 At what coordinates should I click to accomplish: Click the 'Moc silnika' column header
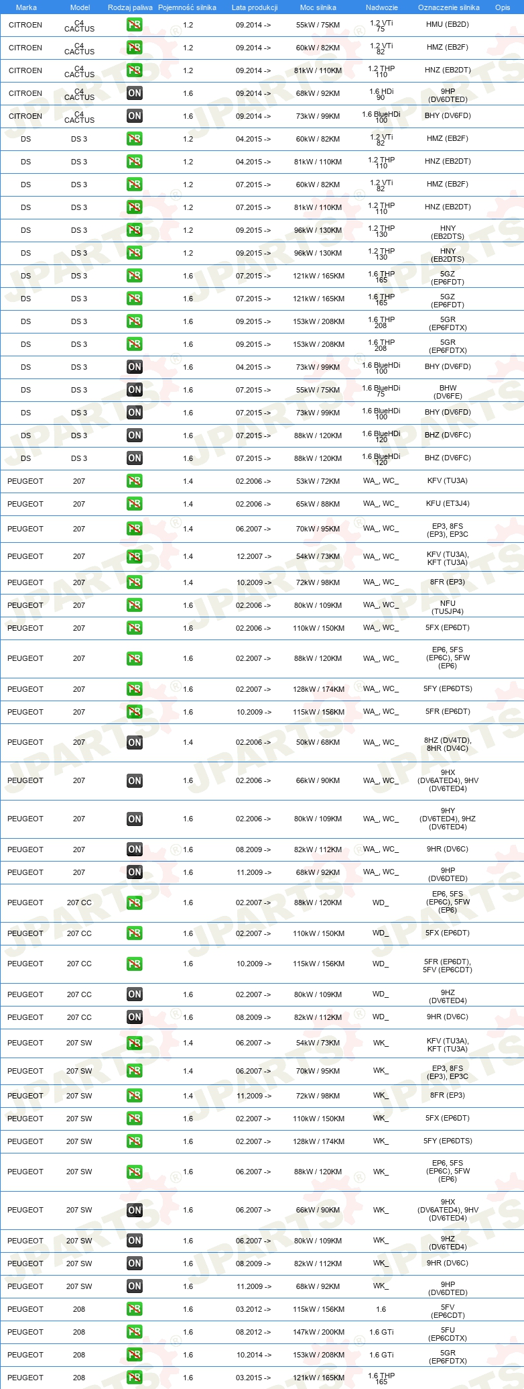(x=318, y=7)
